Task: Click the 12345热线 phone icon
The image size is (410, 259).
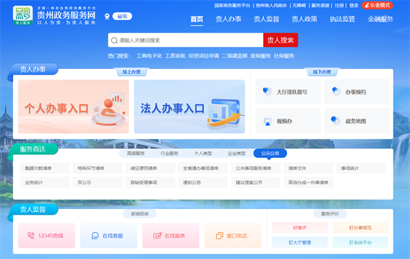Action: 31,236
